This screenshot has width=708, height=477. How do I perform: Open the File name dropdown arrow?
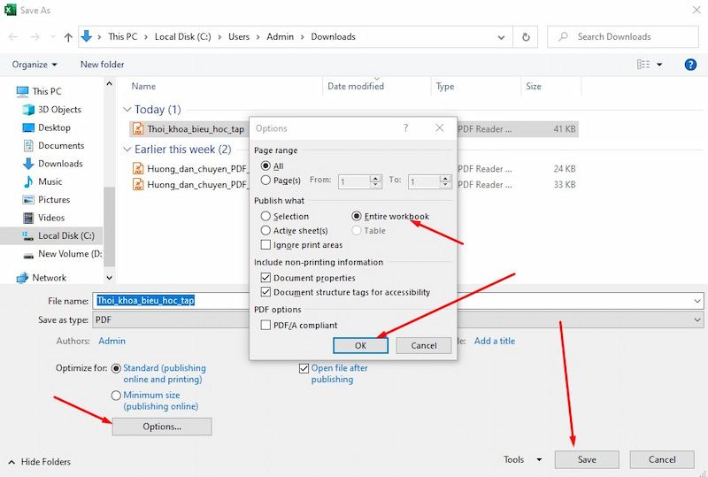(697, 301)
